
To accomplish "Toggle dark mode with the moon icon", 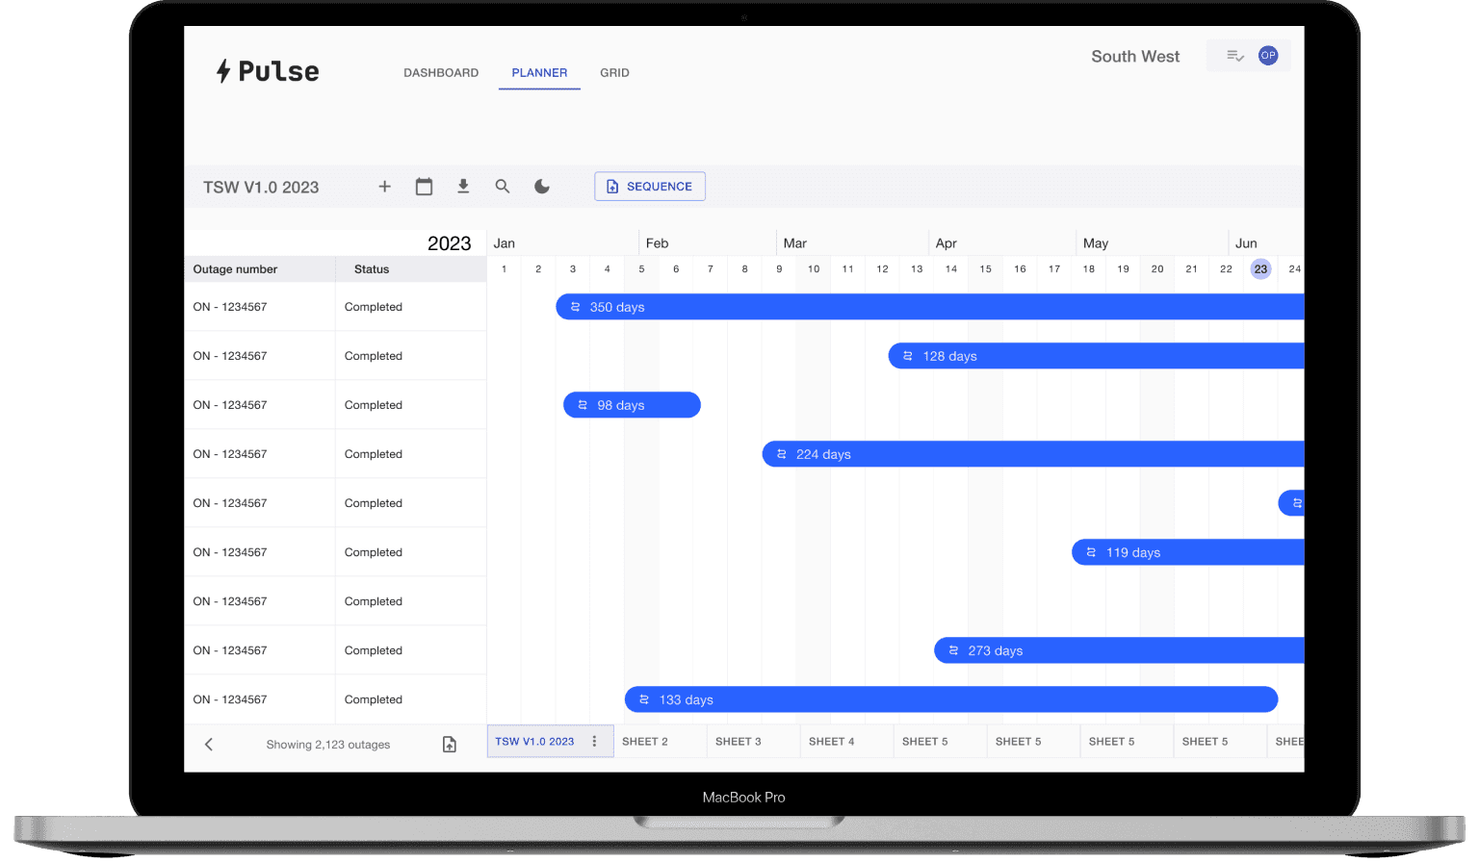I will [542, 187].
